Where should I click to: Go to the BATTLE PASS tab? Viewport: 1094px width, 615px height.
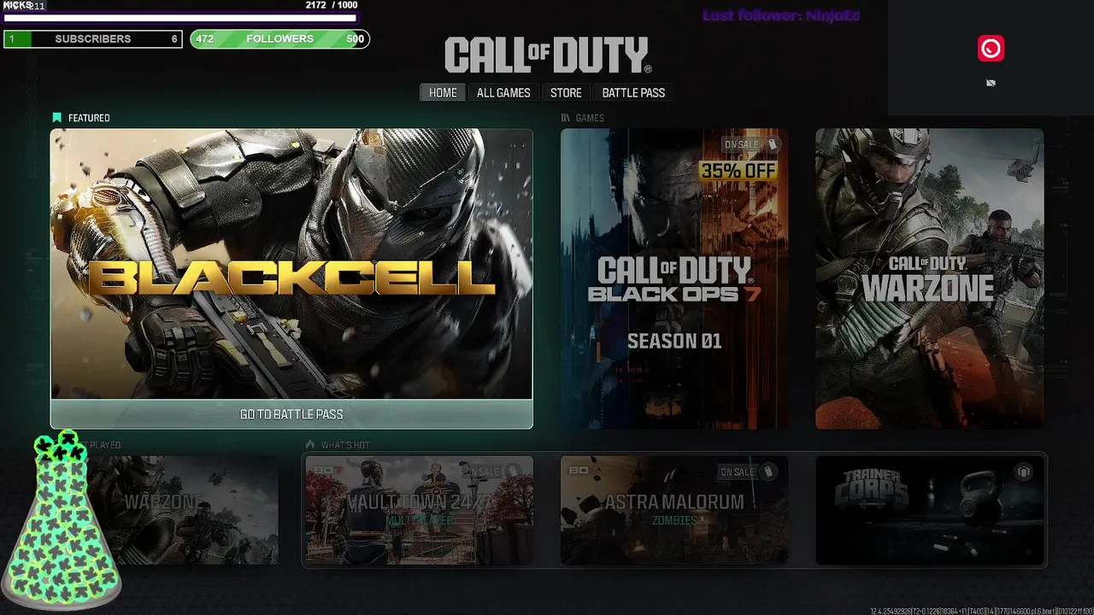point(633,92)
